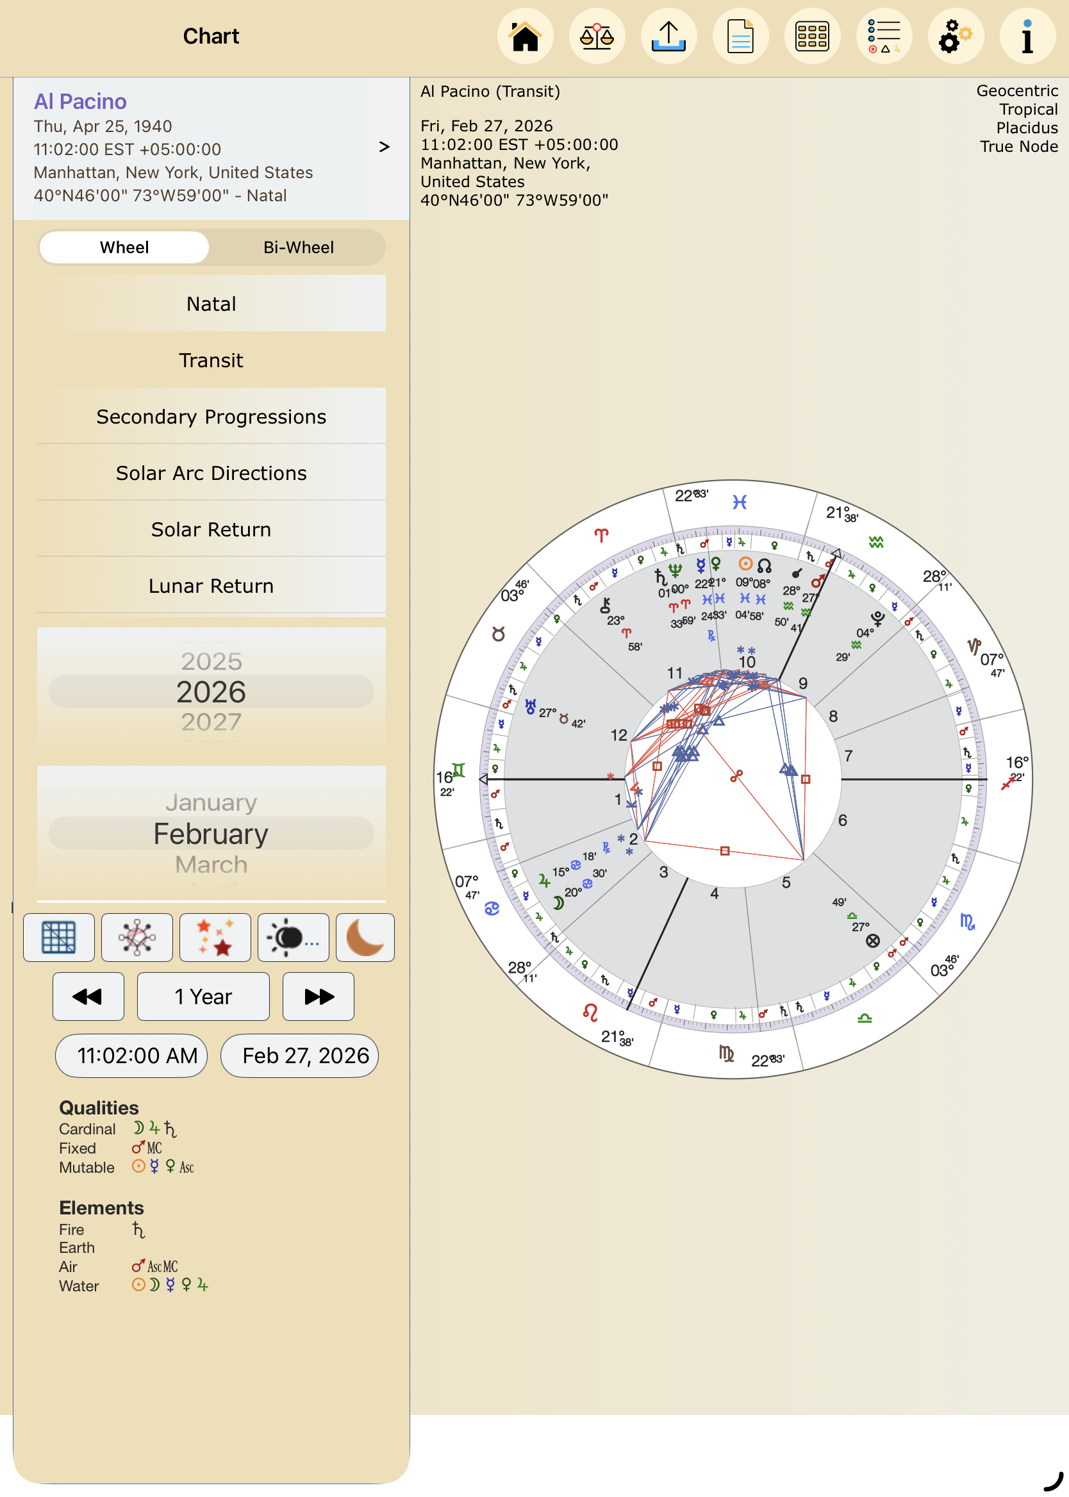Image resolution: width=1069 pixels, height=1497 pixels.
Task: Switch to Wheel view
Action: tap(124, 247)
